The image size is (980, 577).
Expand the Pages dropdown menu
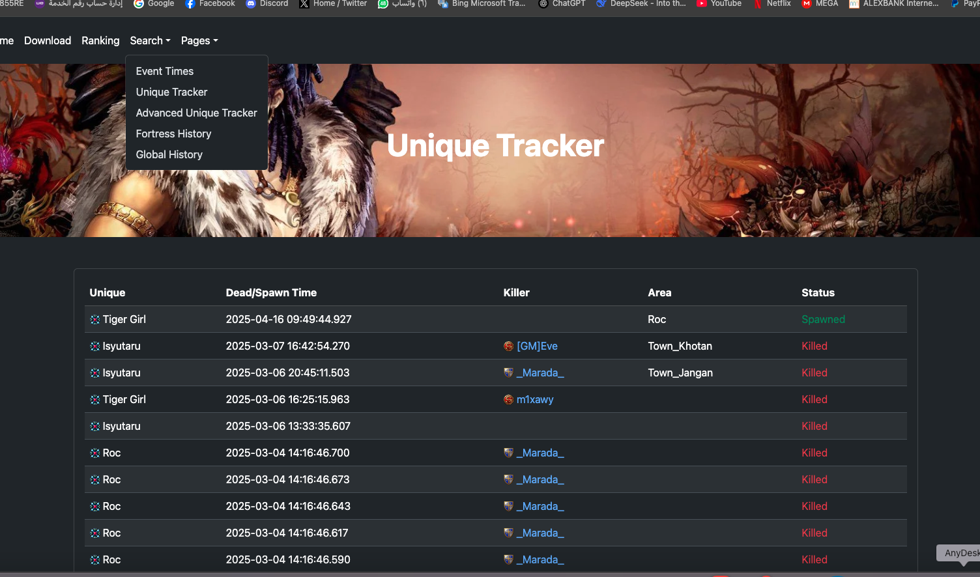pos(199,40)
